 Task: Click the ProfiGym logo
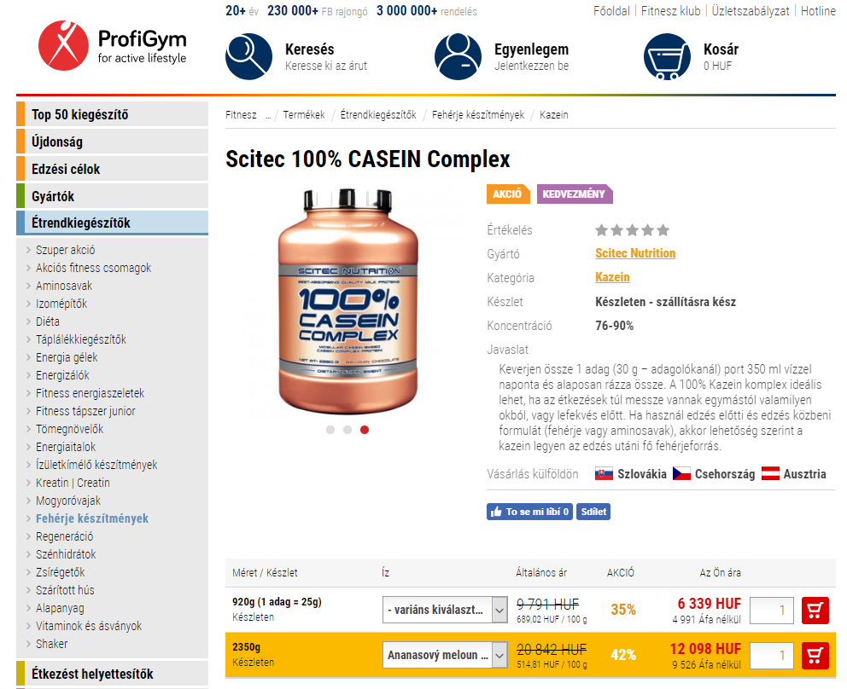tap(112, 47)
